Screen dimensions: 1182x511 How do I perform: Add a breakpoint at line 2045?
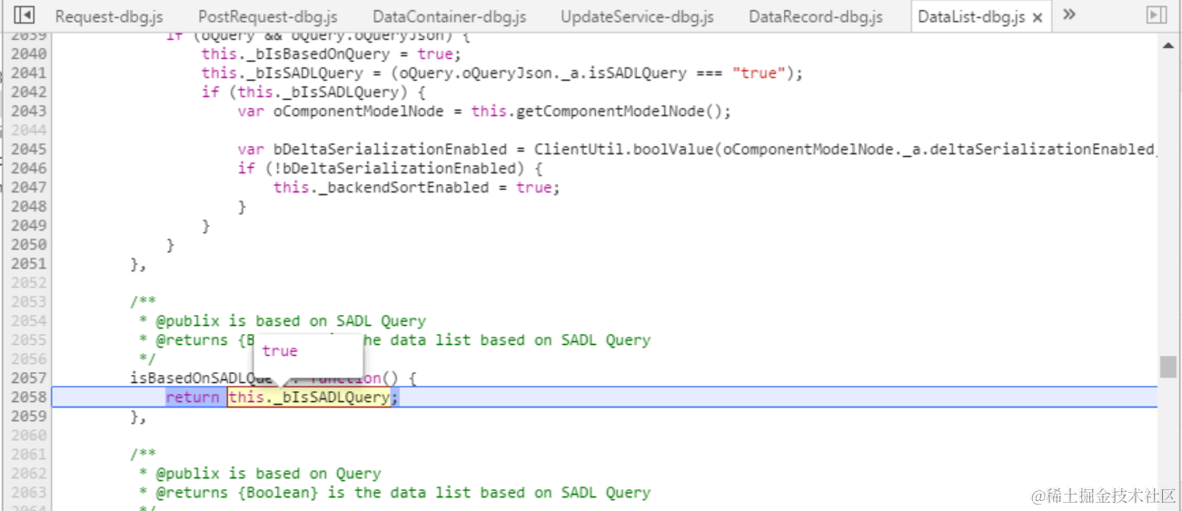coord(28,150)
